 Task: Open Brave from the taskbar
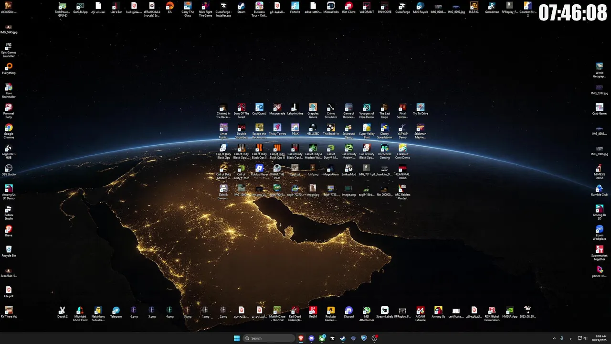[301, 338]
